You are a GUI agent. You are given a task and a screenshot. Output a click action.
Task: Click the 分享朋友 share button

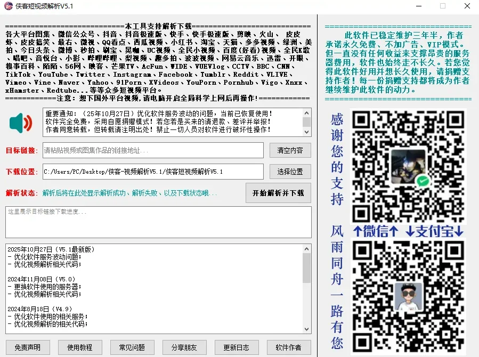(x=184, y=347)
